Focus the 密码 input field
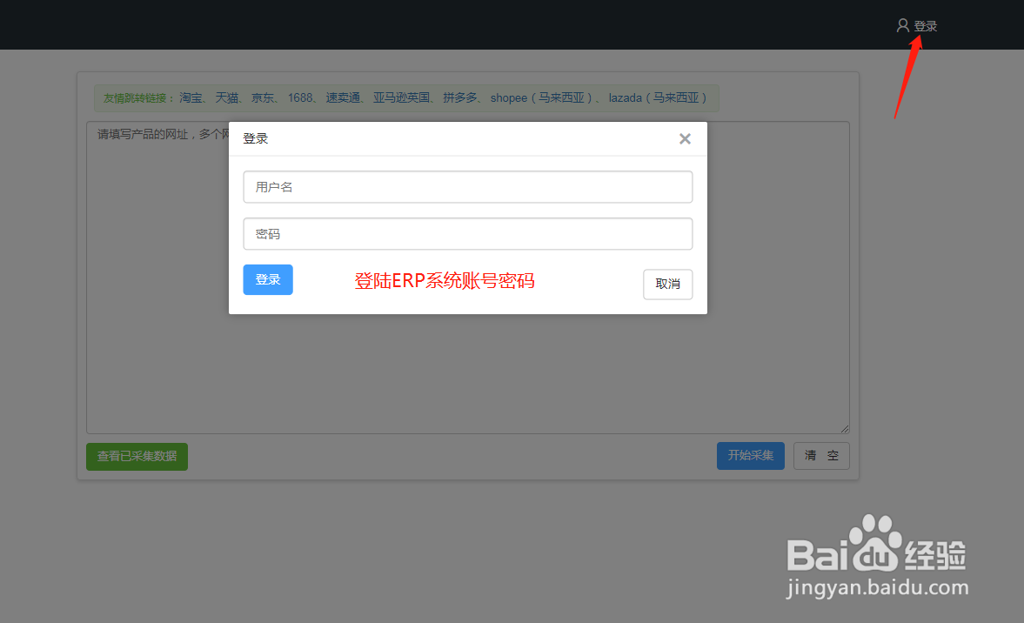1024x623 pixels. [x=467, y=234]
